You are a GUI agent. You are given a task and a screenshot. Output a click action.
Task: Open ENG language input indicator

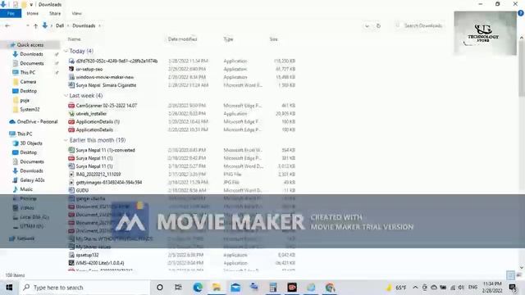(472, 288)
